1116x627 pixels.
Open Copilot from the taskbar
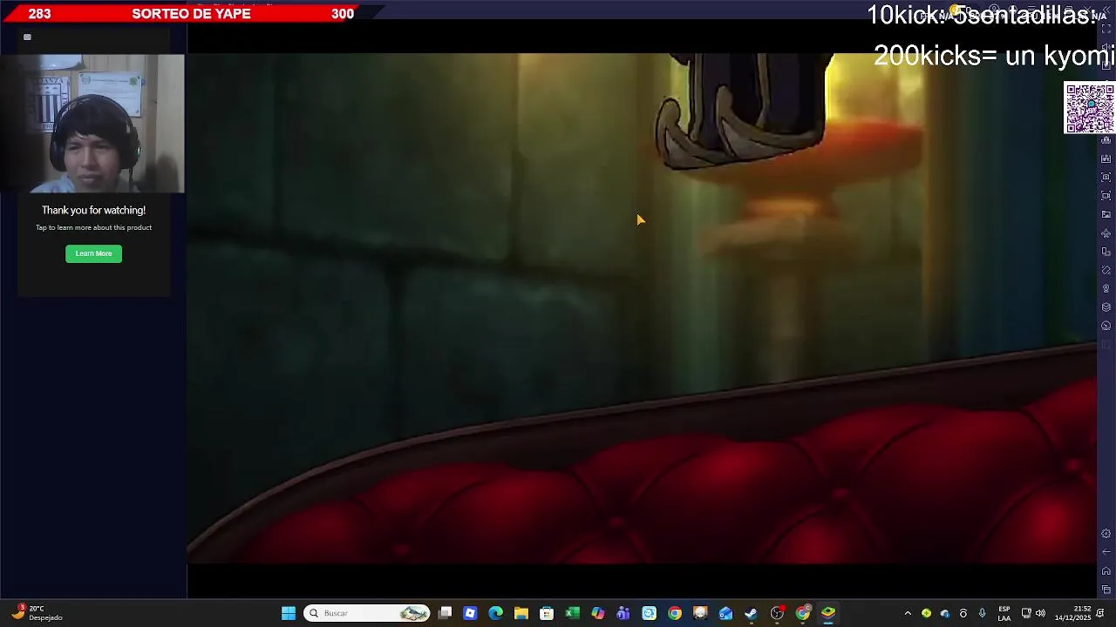click(x=597, y=613)
